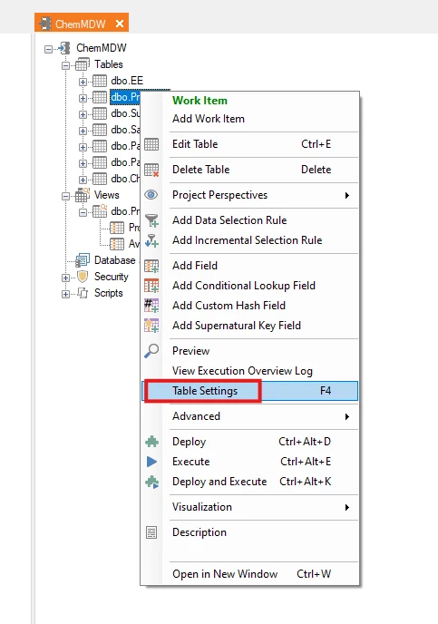
Task: Choose View Execution Overview Log
Action: tap(249, 371)
